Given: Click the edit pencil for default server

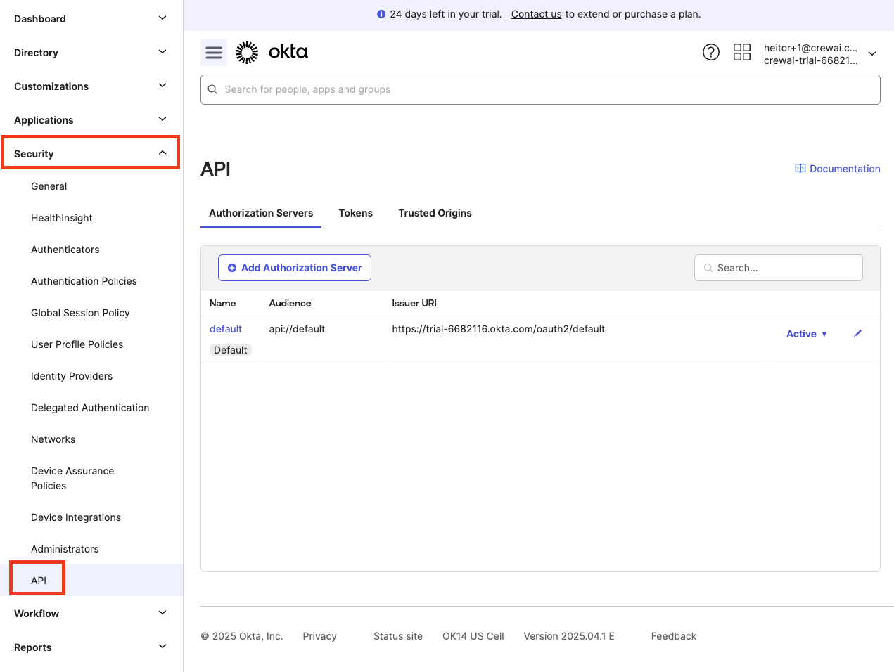Looking at the screenshot, I should click(x=857, y=333).
